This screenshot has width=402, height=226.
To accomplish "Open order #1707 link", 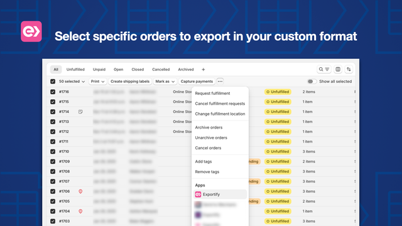I will click(x=64, y=181).
